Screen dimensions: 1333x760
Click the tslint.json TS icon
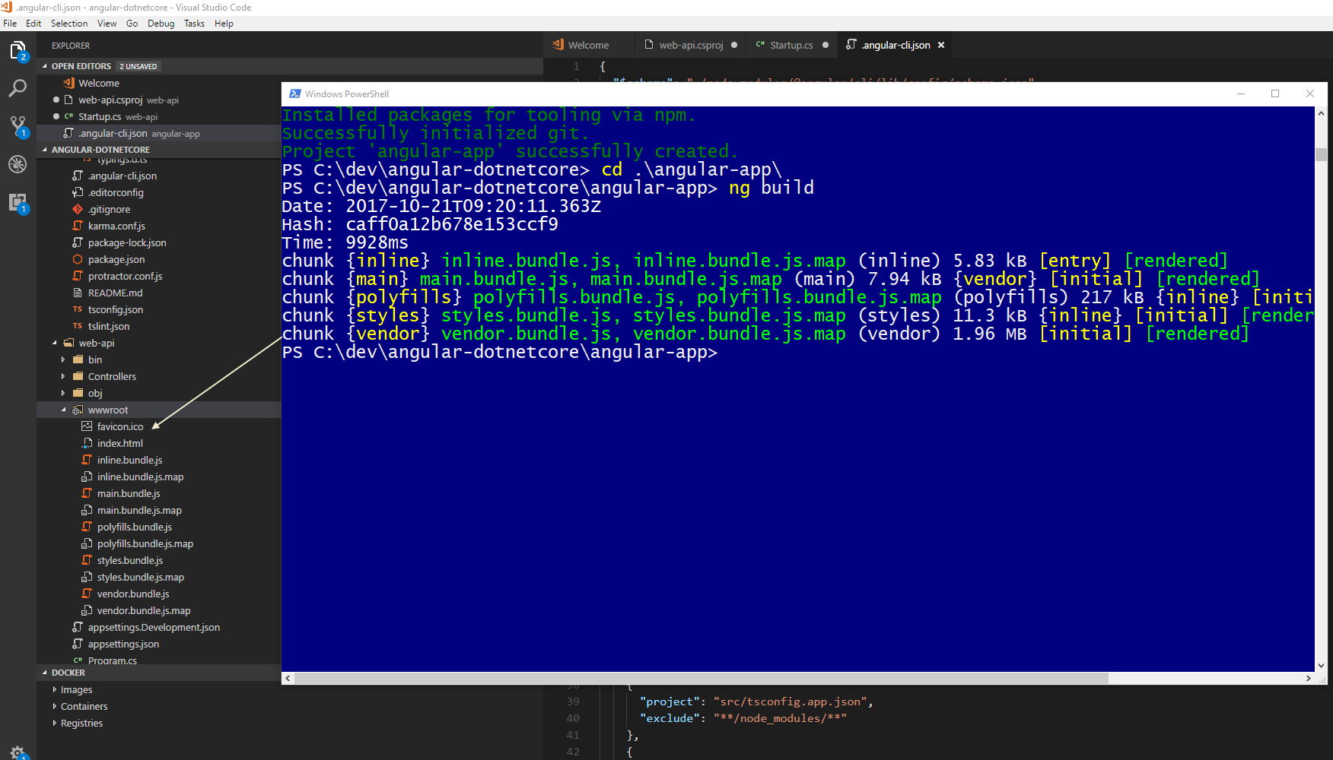click(x=78, y=326)
